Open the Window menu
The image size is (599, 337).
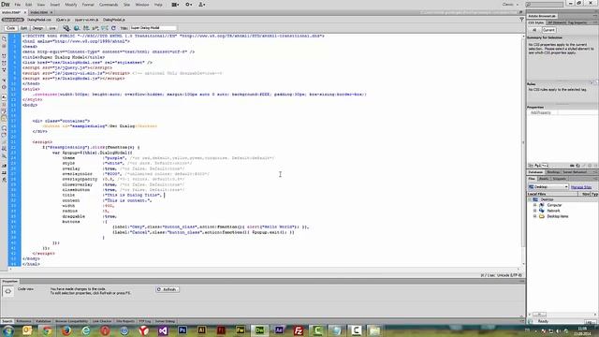click(142, 5)
